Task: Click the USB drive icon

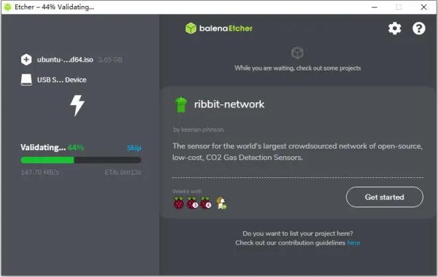Action: [x=27, y=80]
